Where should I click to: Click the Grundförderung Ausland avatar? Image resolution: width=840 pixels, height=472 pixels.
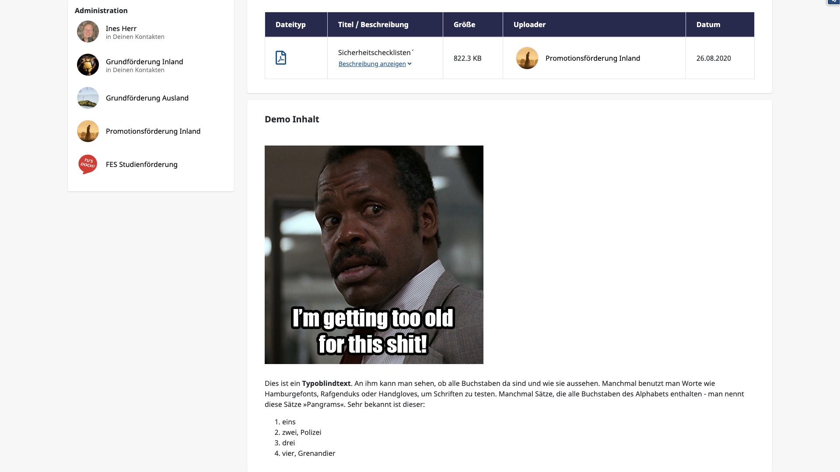point(88,98)
